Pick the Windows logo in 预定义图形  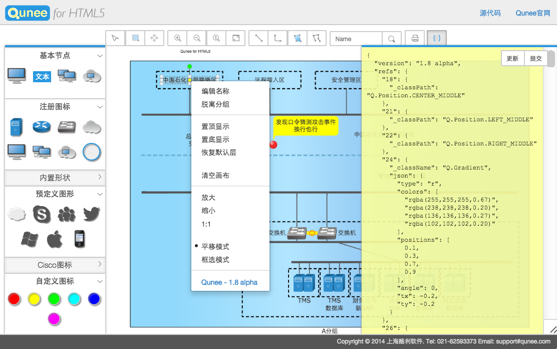pos(30,239)
